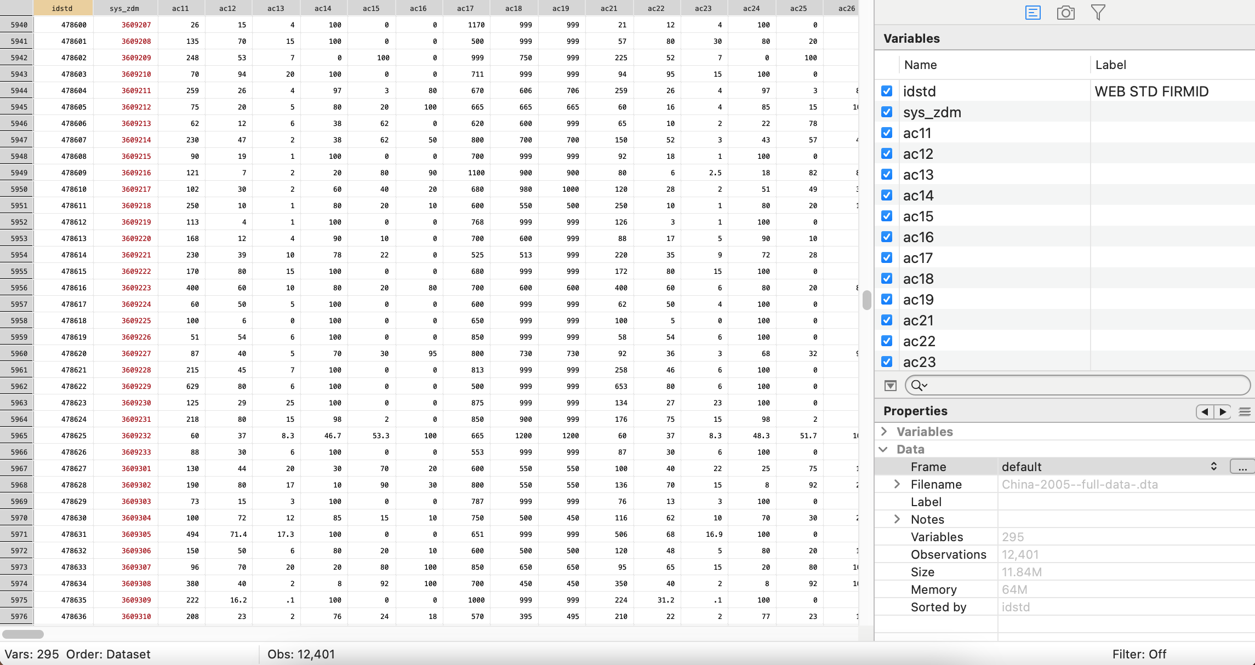Go to previous variable in Properties
Viewport: 1255px width, 665px height.
point(1205,411)
